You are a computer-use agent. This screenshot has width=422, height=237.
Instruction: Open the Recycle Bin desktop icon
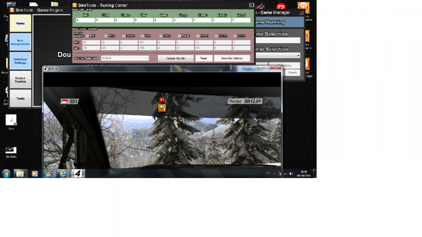point(11,5)
